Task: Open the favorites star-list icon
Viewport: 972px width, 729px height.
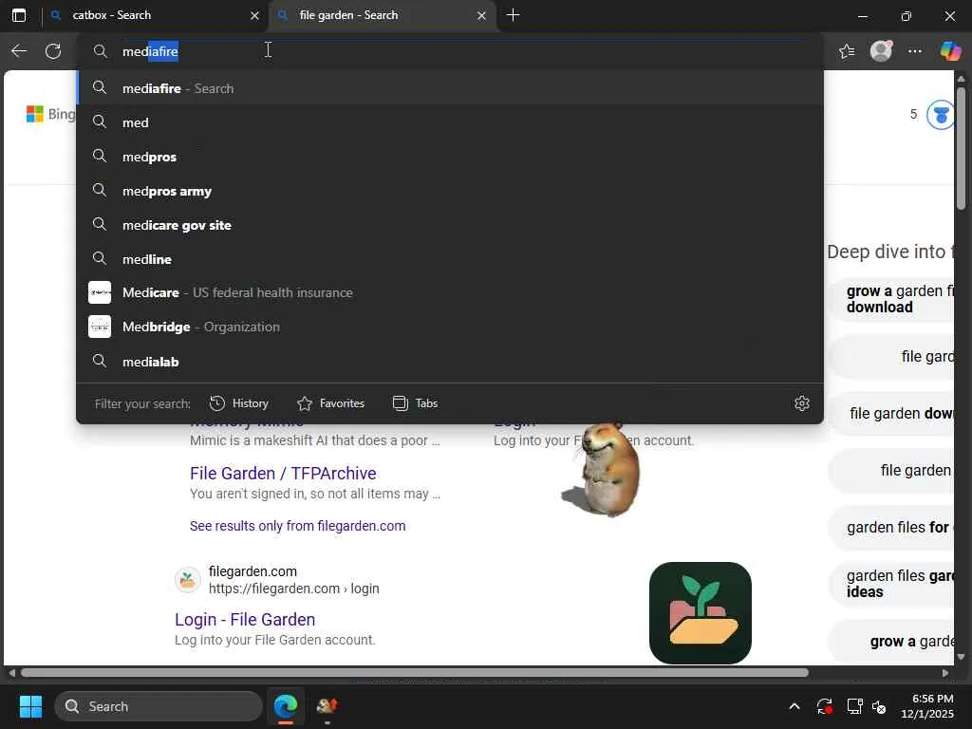Action: pyautogui.click(x=846, y=51)
